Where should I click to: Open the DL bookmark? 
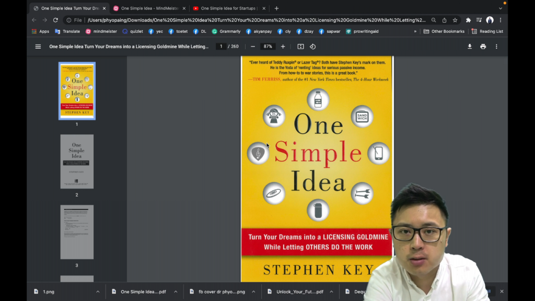[200, 31]
